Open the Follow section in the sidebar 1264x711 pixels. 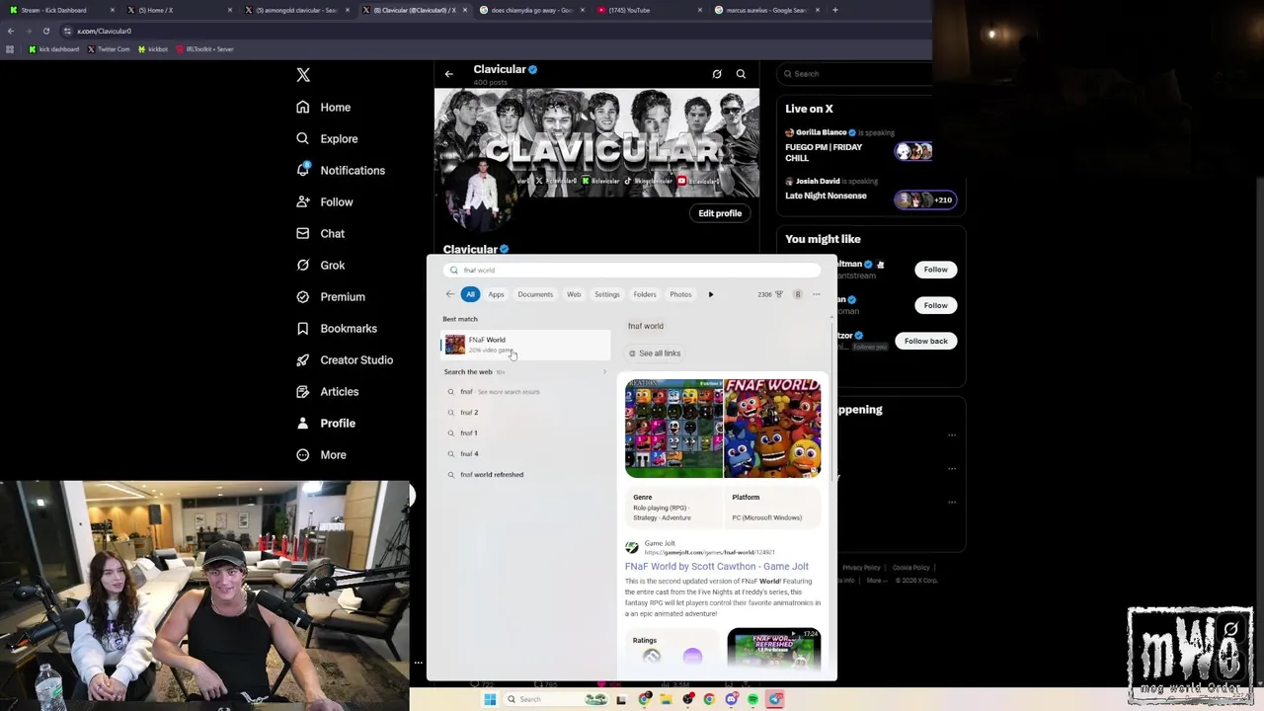coord(325,201)
